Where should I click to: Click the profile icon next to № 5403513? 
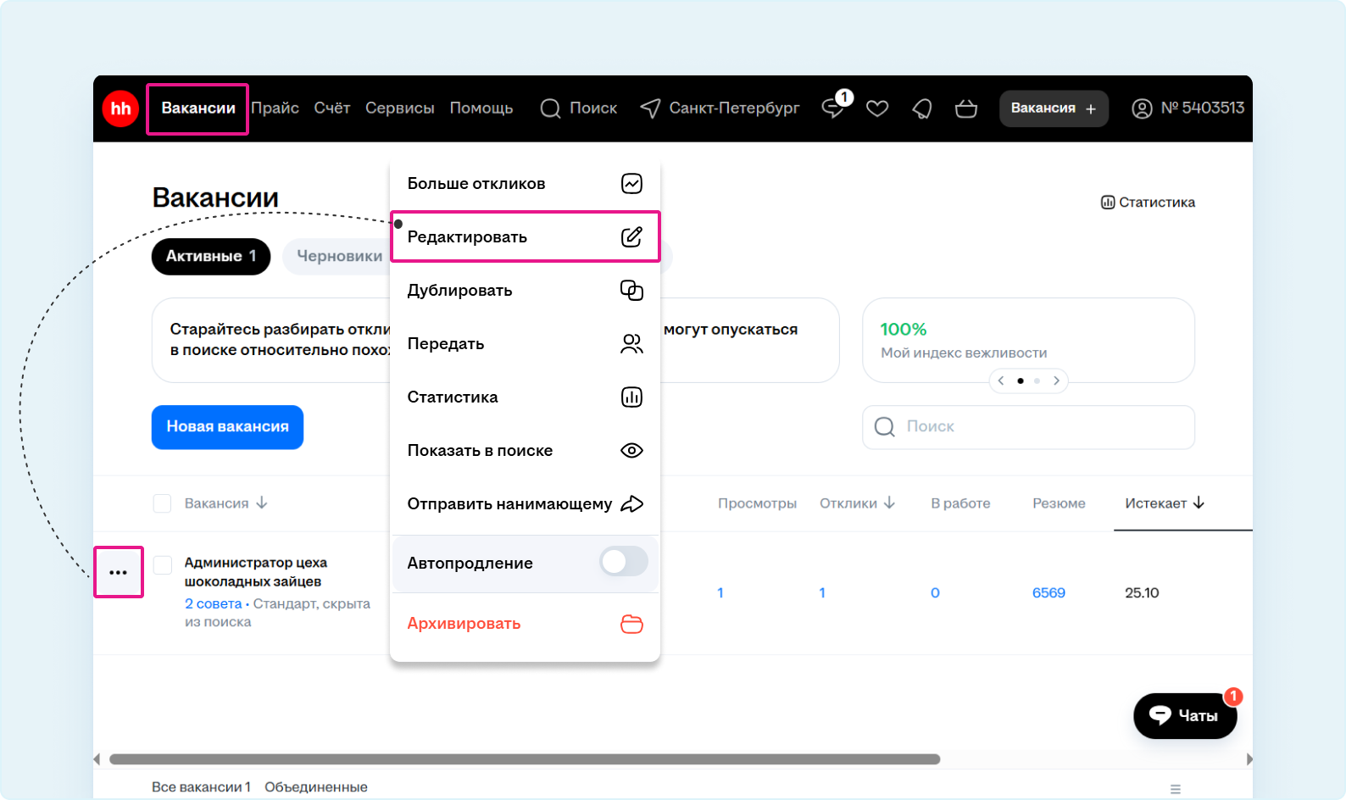1142,108
